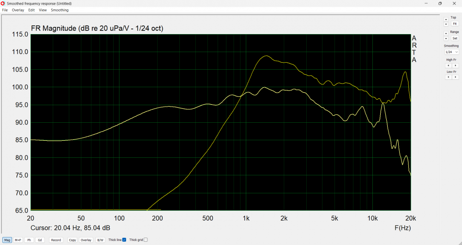
Task: Click the Set range button
Action: (455, 38)
